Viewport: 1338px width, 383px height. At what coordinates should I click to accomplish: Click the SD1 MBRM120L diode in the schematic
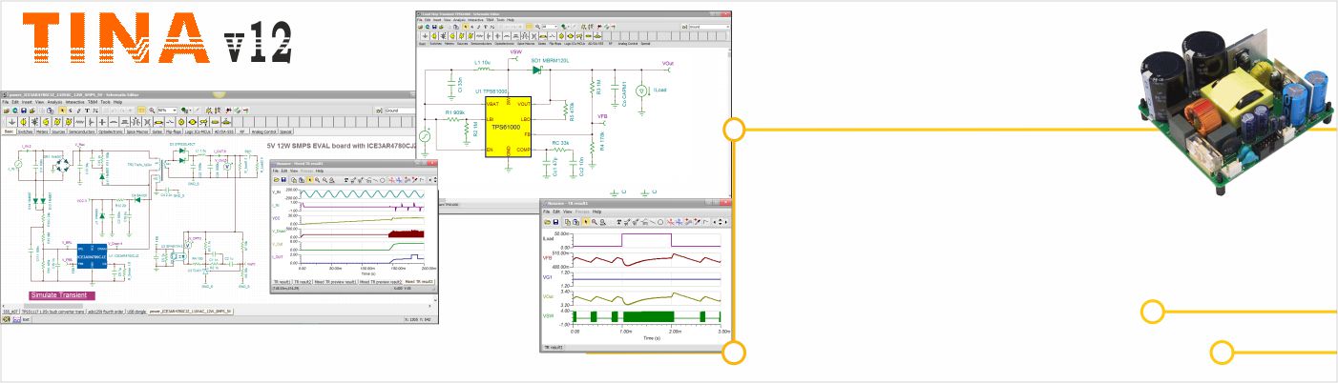click(x=537, y=69)
